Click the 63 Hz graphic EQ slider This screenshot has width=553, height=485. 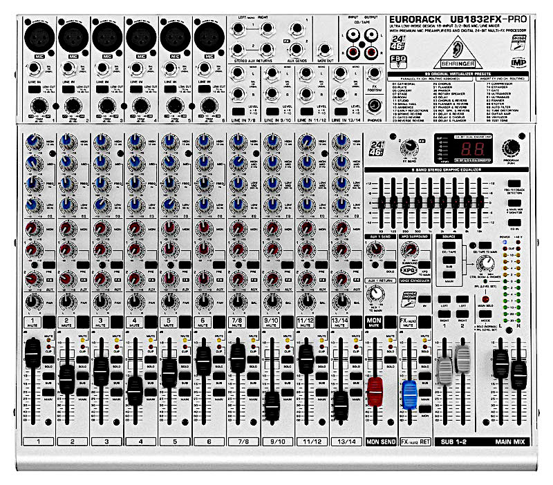click(x=381, y=202)
